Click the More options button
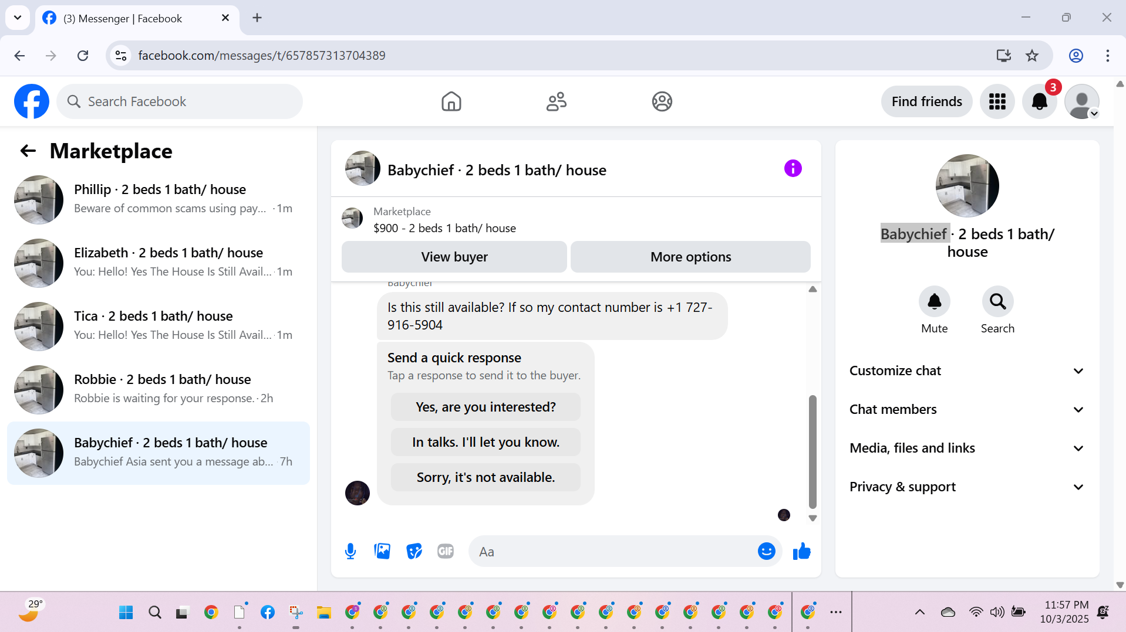The image size is (1126, 632). (690, 257)
